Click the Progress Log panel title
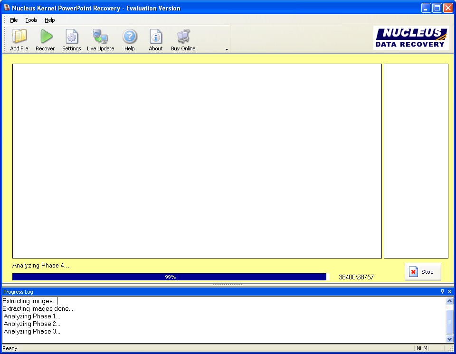This screenshot has height=354, width=456. point(18,292)
